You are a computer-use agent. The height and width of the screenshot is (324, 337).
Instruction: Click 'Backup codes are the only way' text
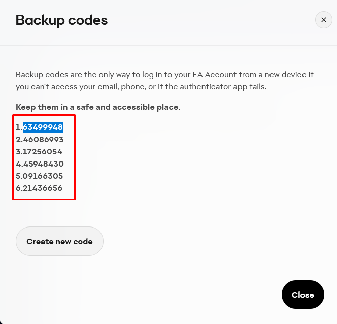71,75
